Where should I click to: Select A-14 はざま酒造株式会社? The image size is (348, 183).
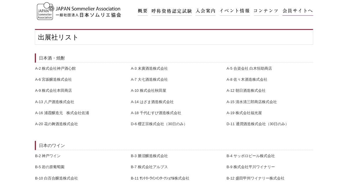point(152,102)
